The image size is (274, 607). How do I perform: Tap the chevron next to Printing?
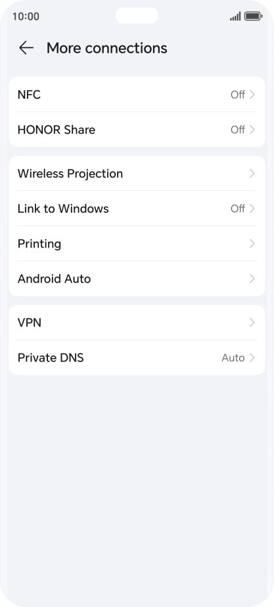(x=252, y=244)
